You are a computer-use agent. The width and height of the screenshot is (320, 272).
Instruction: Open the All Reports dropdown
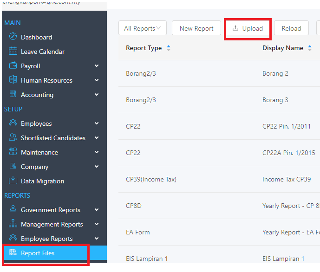tap(143, 28)
